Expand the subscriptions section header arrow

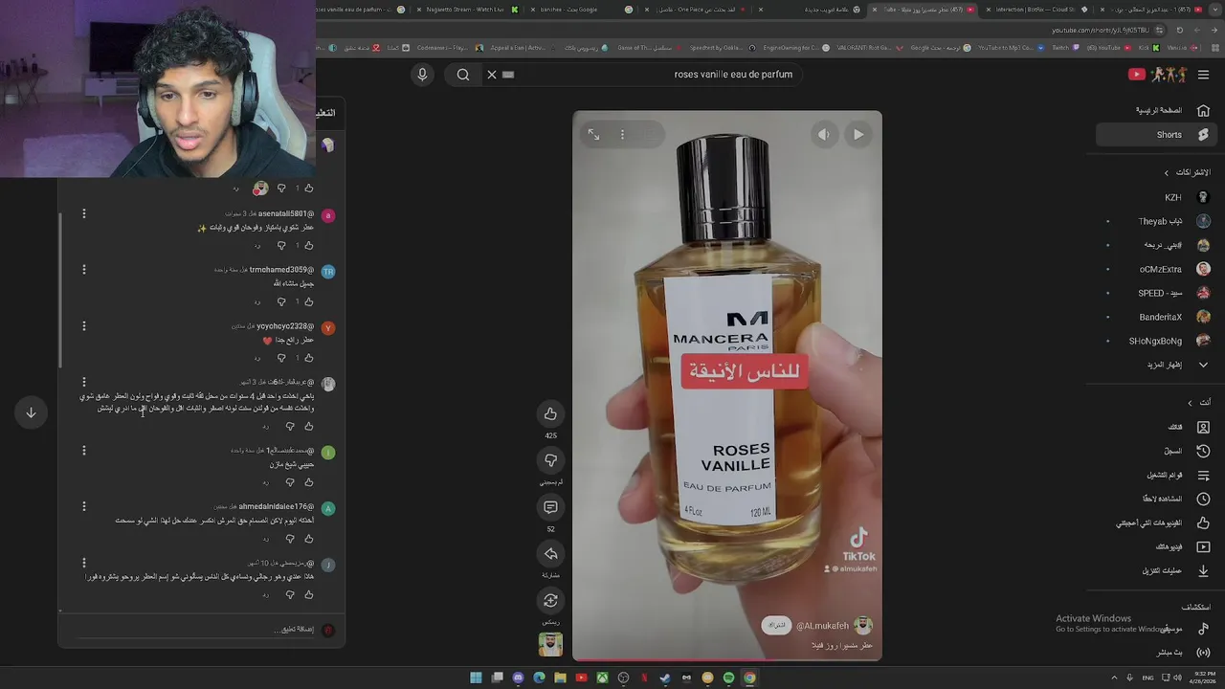pos(1166,173)
